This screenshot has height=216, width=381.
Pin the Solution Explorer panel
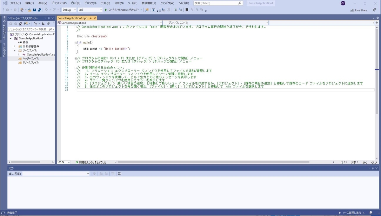coord(49,18)
